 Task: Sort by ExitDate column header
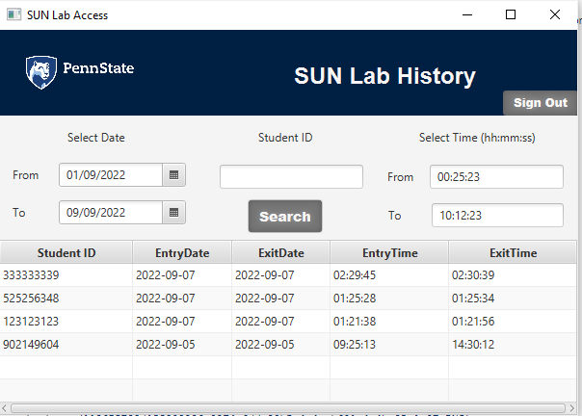pyautogui.click(x=281, y=252)
